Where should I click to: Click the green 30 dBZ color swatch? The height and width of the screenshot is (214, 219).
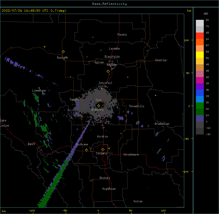pyautogui.click(x=200, y=106)
